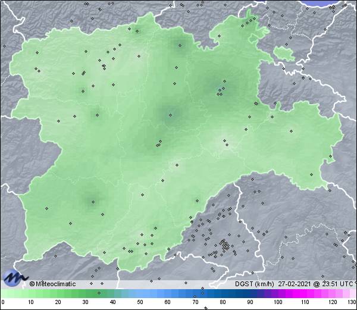Pick the light blue color above 50
357x310 pixels.
[x=140, y=293]
